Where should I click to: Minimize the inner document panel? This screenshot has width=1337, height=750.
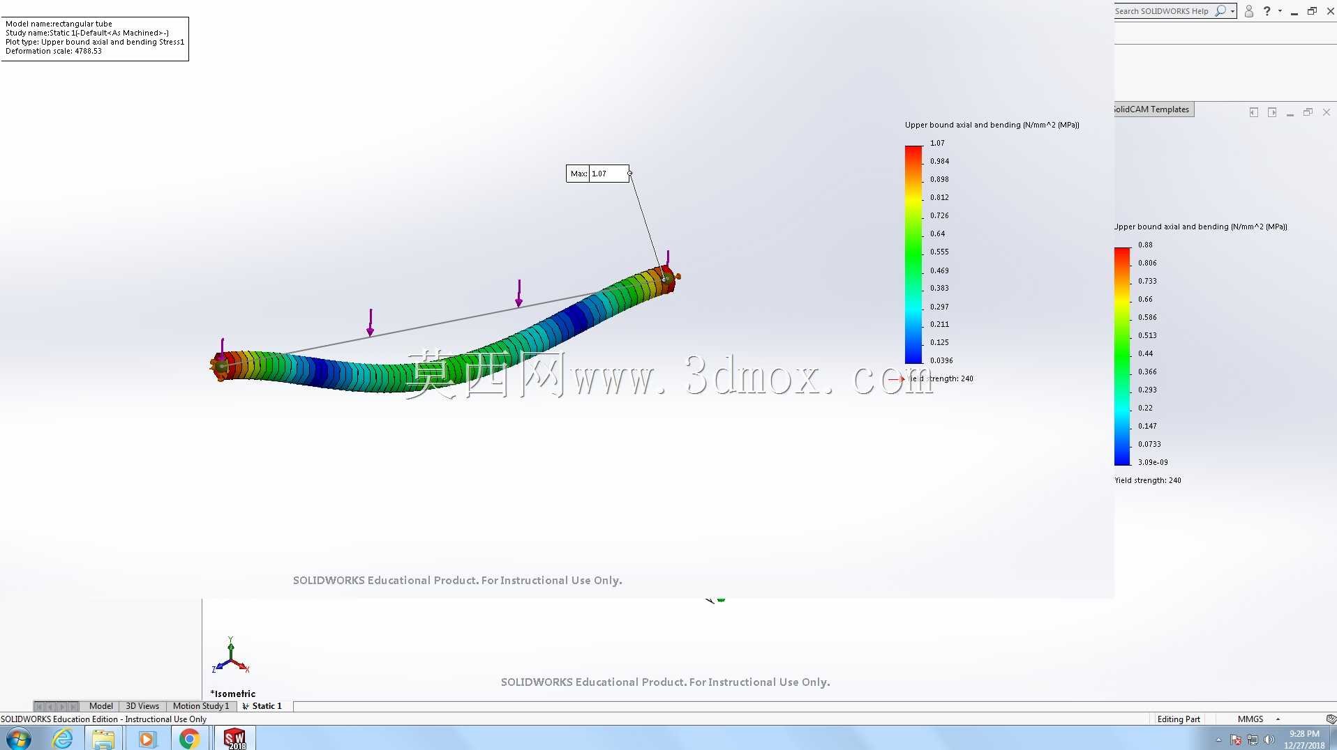tap(1290, 113)
